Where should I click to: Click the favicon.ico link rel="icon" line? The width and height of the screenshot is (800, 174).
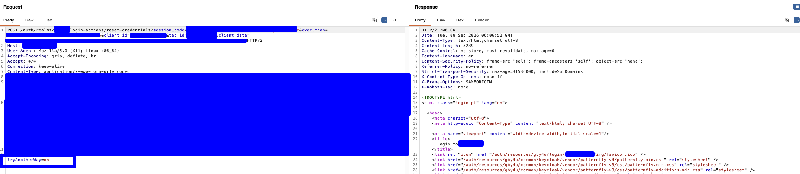click(x=539, y=154)
